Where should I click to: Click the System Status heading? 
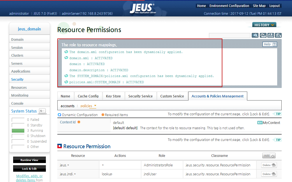pyautogui.click(x=24, y=111)
